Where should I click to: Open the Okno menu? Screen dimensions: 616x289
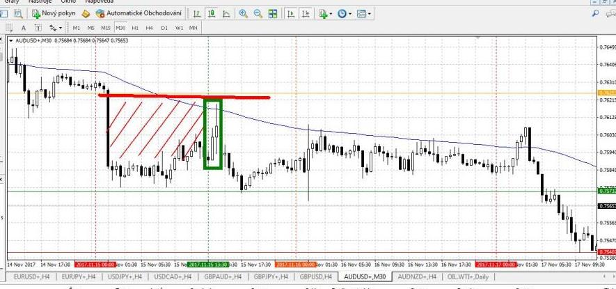point(68,1)
